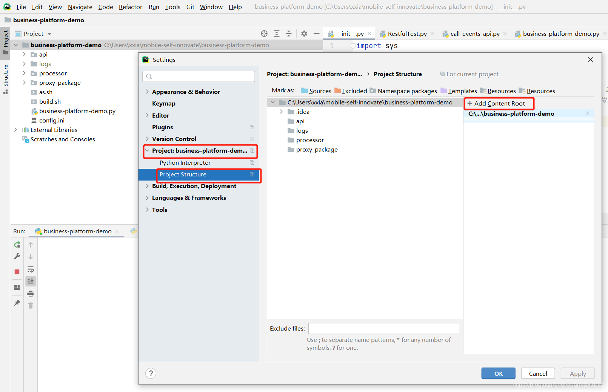Expand all in Project tool window
608x392 pixels.
click(277, 34)
